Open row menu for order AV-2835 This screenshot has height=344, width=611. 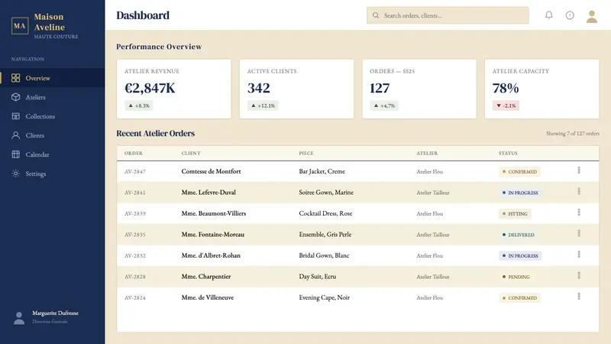click(x=579, y=234)
